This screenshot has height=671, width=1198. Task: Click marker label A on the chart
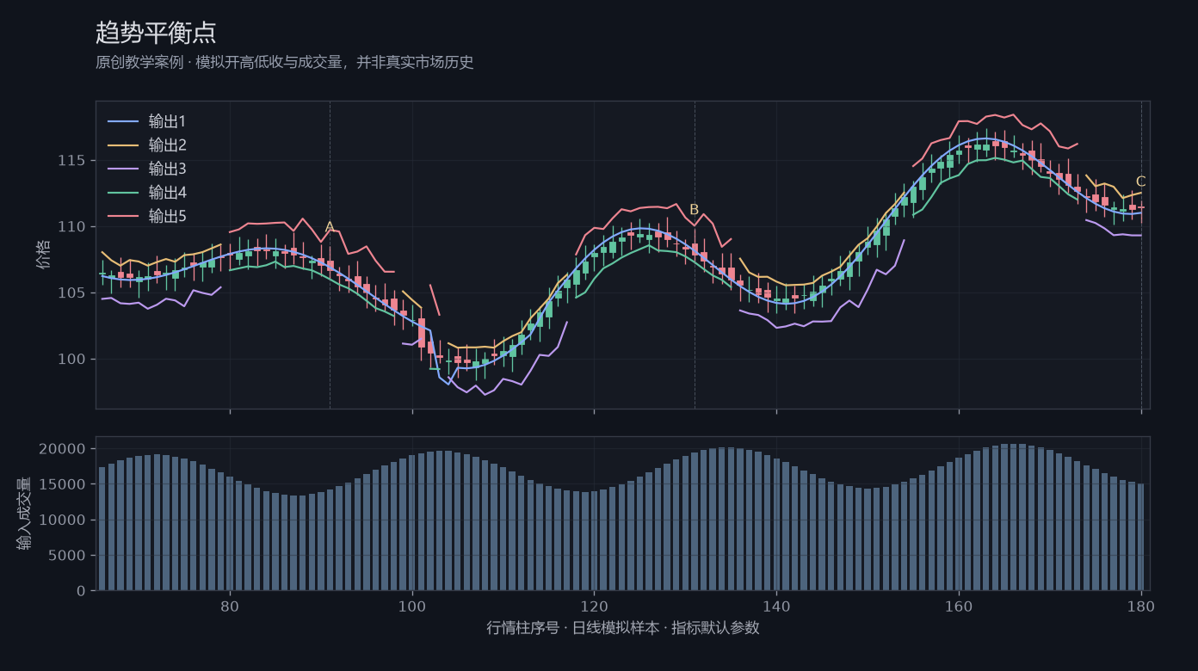tap(330, 227)
